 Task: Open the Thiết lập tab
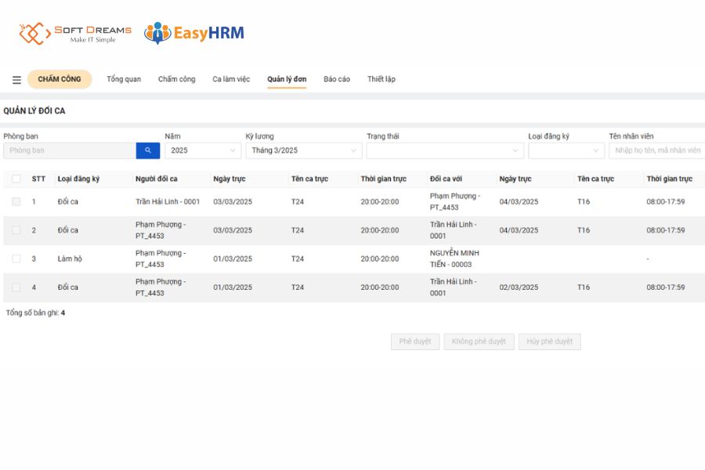click(381, 79)
